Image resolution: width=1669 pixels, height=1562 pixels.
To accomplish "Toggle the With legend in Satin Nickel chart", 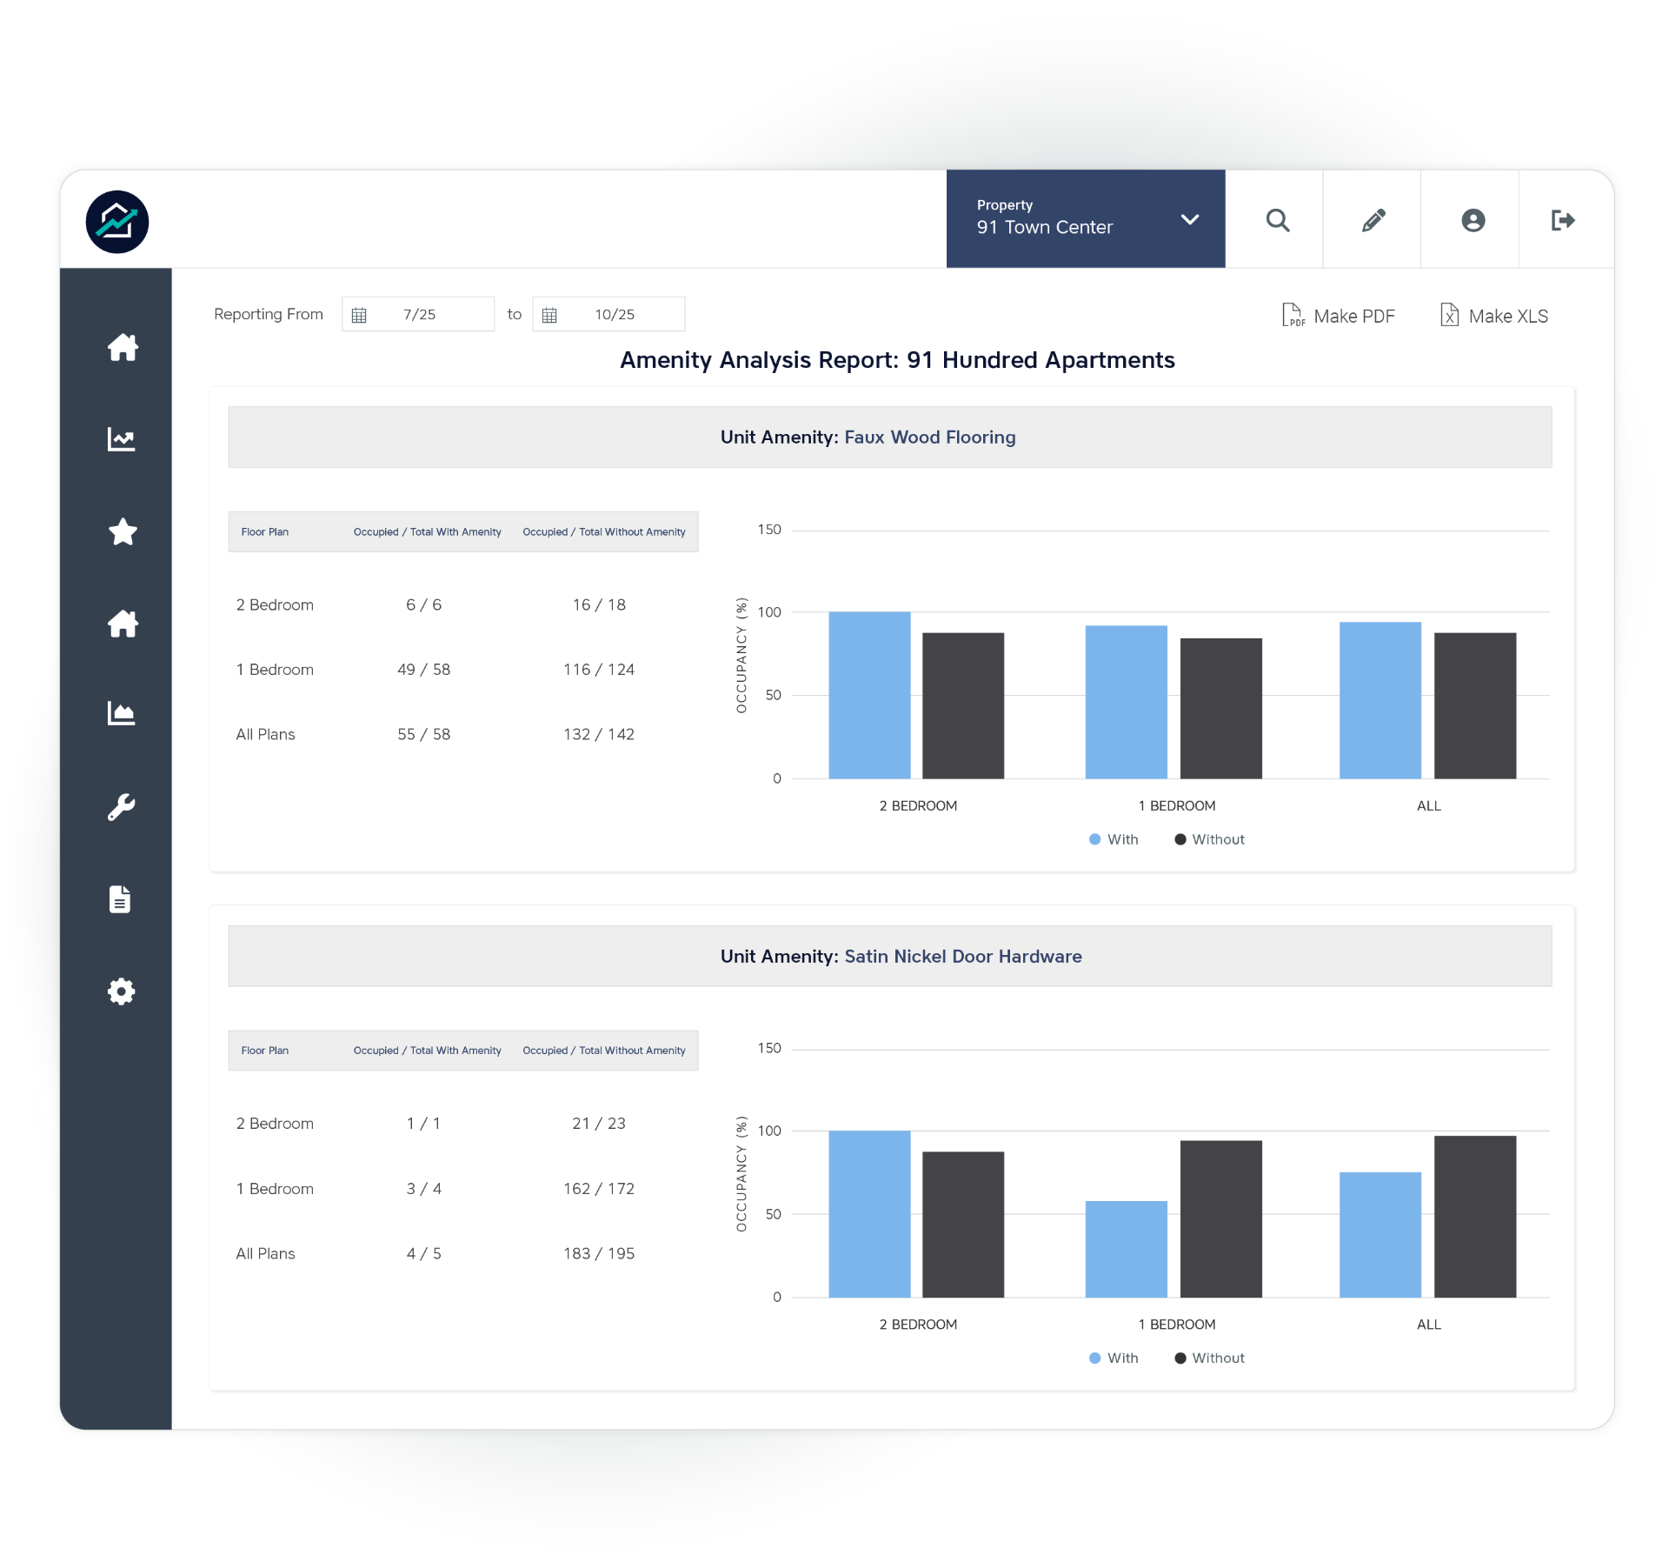I will 1114,1358.
